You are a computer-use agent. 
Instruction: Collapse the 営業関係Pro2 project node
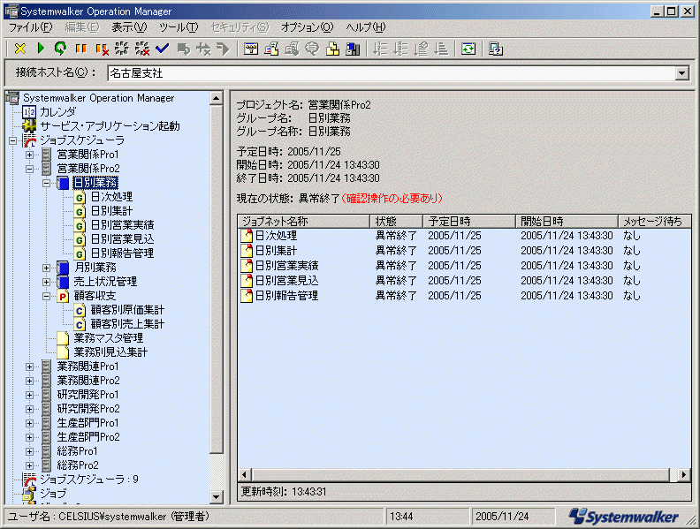[29, 169]
